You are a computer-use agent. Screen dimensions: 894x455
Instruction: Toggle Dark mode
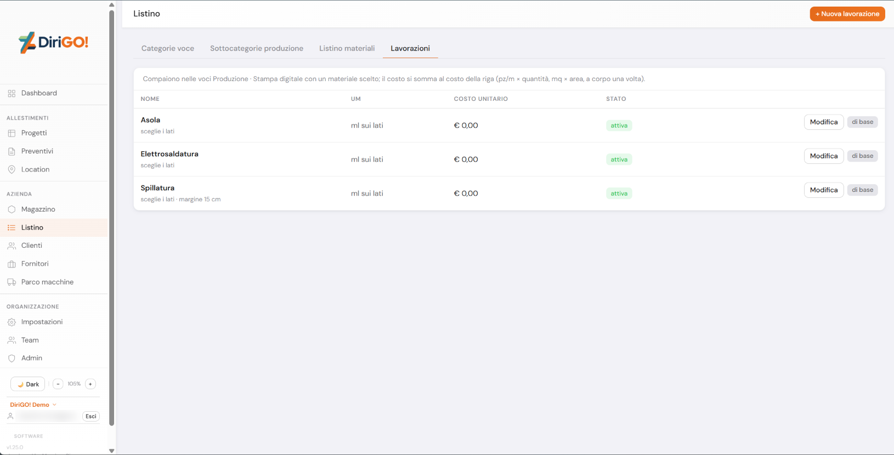[x=28, y=384]
